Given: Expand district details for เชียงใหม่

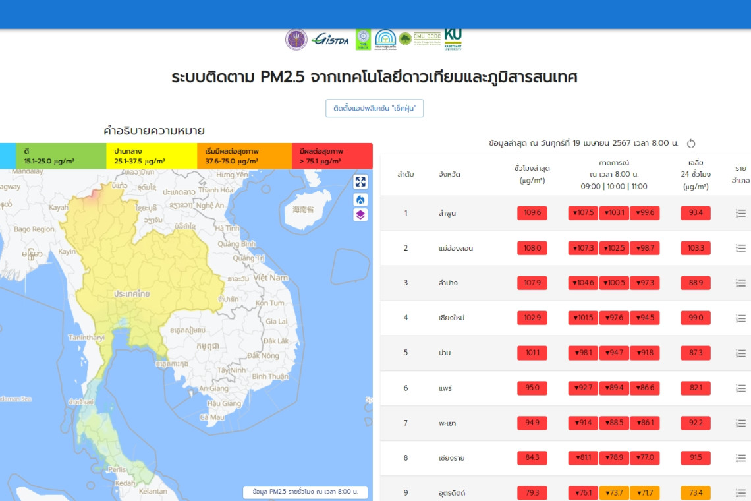Looking at the screenshot, I should click(x=740, y=318).
